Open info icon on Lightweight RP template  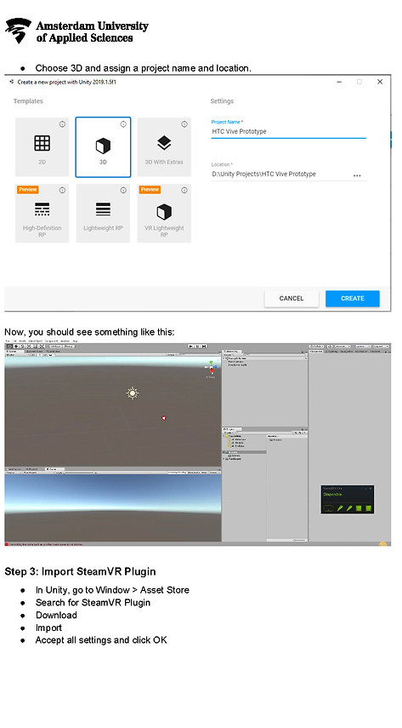pos(123,190)
